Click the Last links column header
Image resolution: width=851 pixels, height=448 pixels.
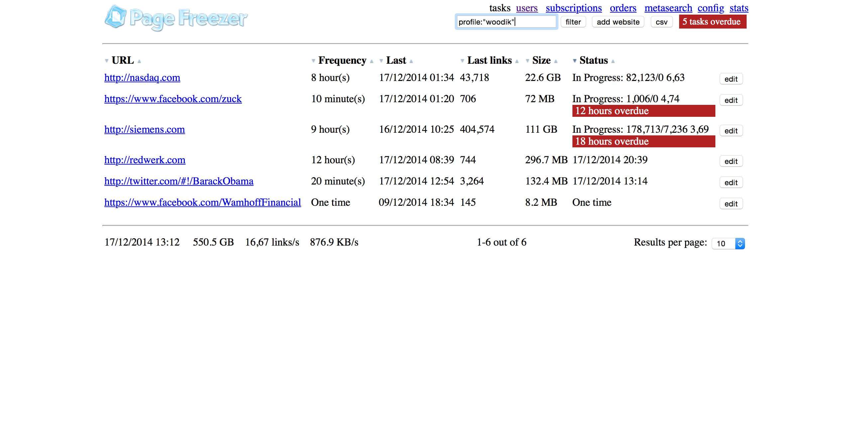coord(490,60)
